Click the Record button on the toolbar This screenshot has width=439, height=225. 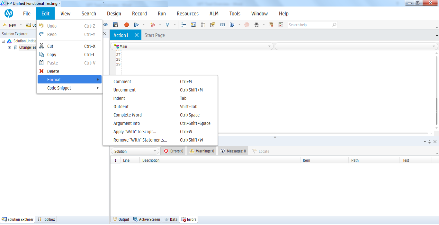tap(127, 24)
